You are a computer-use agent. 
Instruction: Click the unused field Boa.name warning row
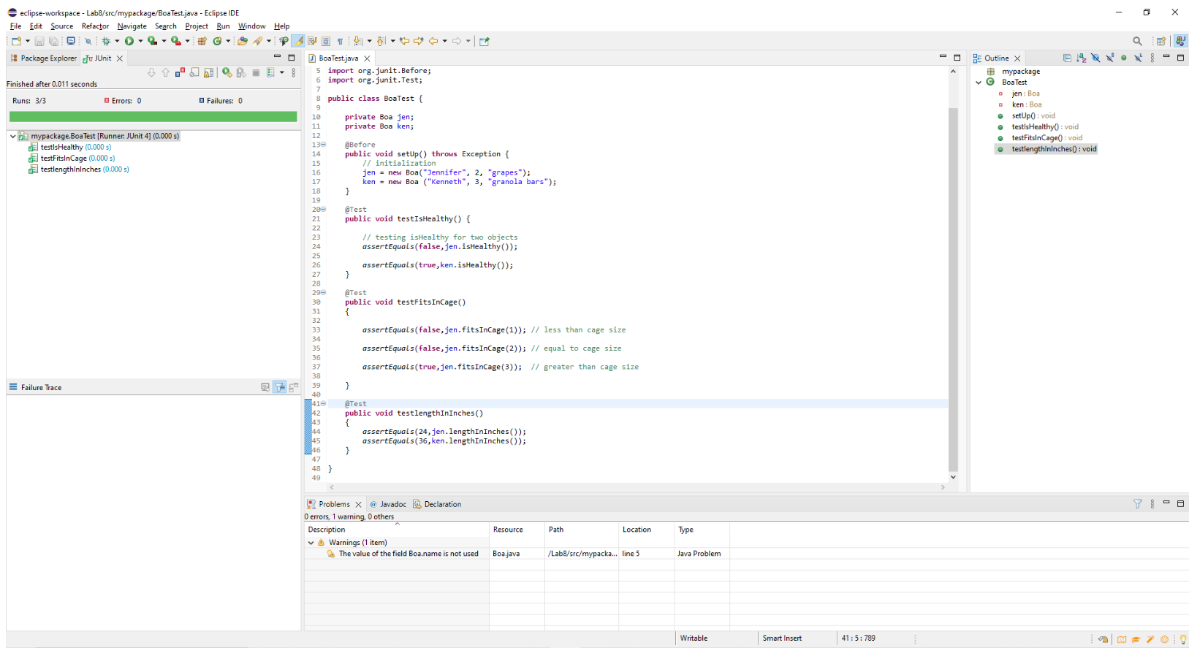516,554
